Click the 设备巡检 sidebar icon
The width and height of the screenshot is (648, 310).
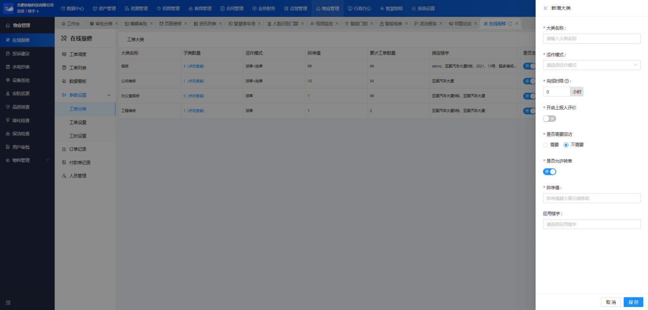point(8,80)
